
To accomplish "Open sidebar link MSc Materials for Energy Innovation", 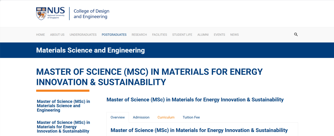I will [63, 127].
